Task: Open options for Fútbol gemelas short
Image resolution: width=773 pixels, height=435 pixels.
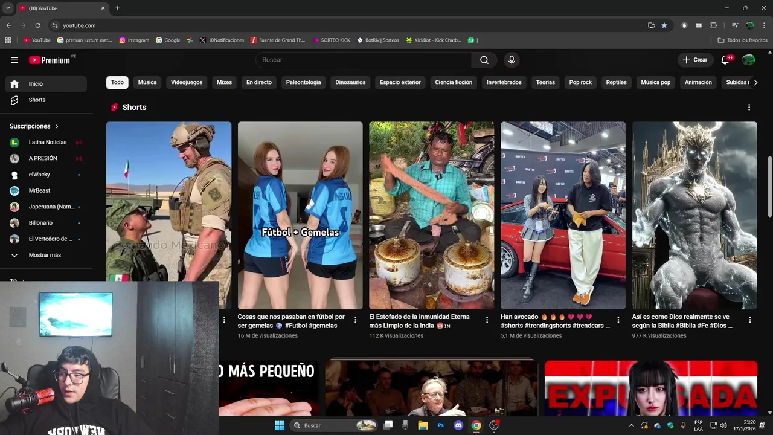Action: point(355,320)
